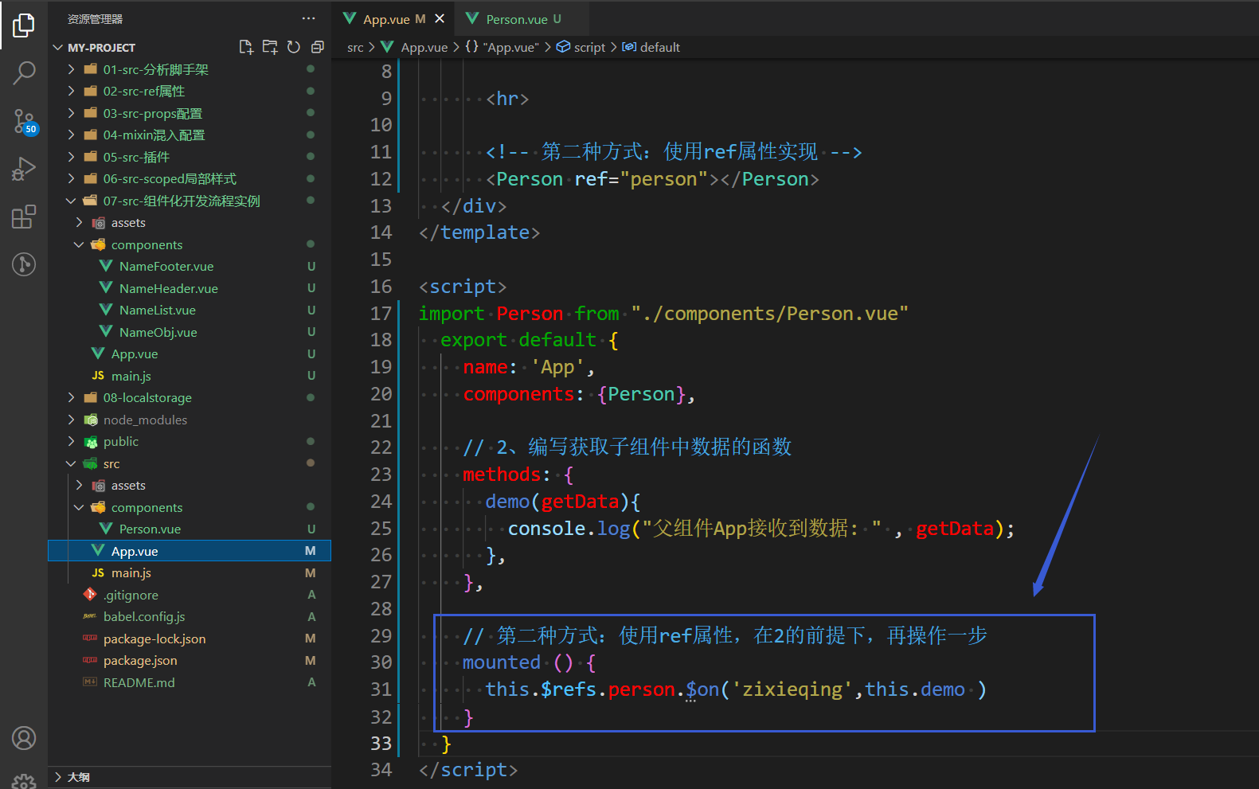Open the Explorer view in activity bar

(24, 25)
